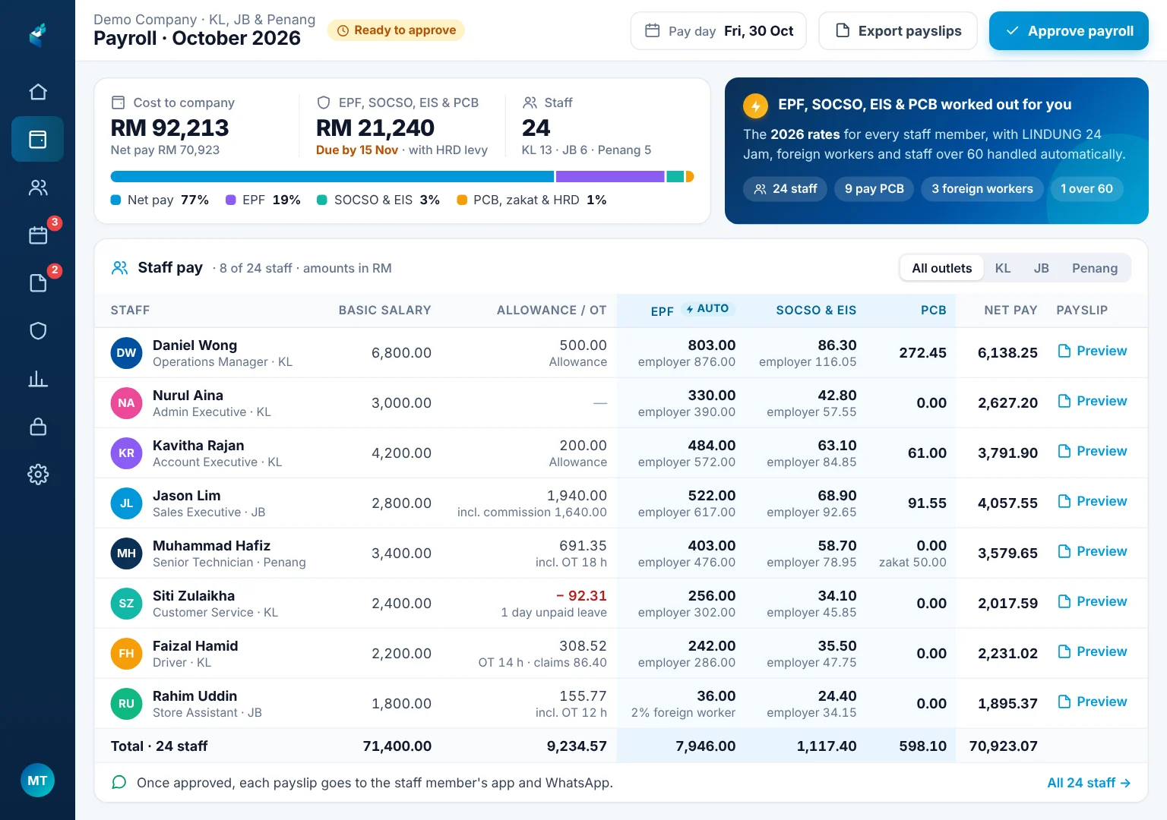Click Siti Zulaikha's SZ avatar
Screen dimensions: 1167x820
[126, 604]
